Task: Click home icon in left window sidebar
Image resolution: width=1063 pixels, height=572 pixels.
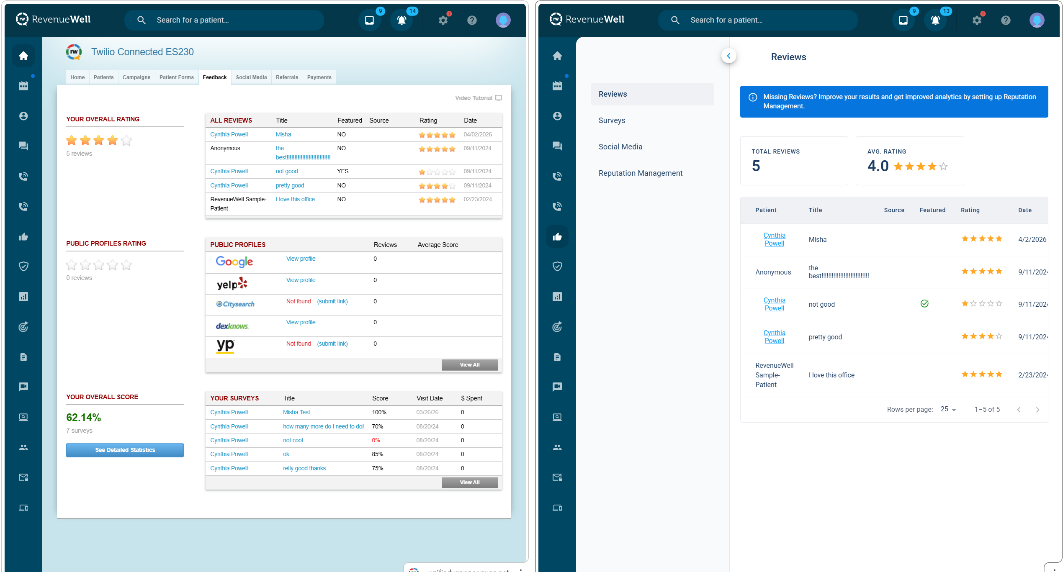Action: (x=23, y=56)
